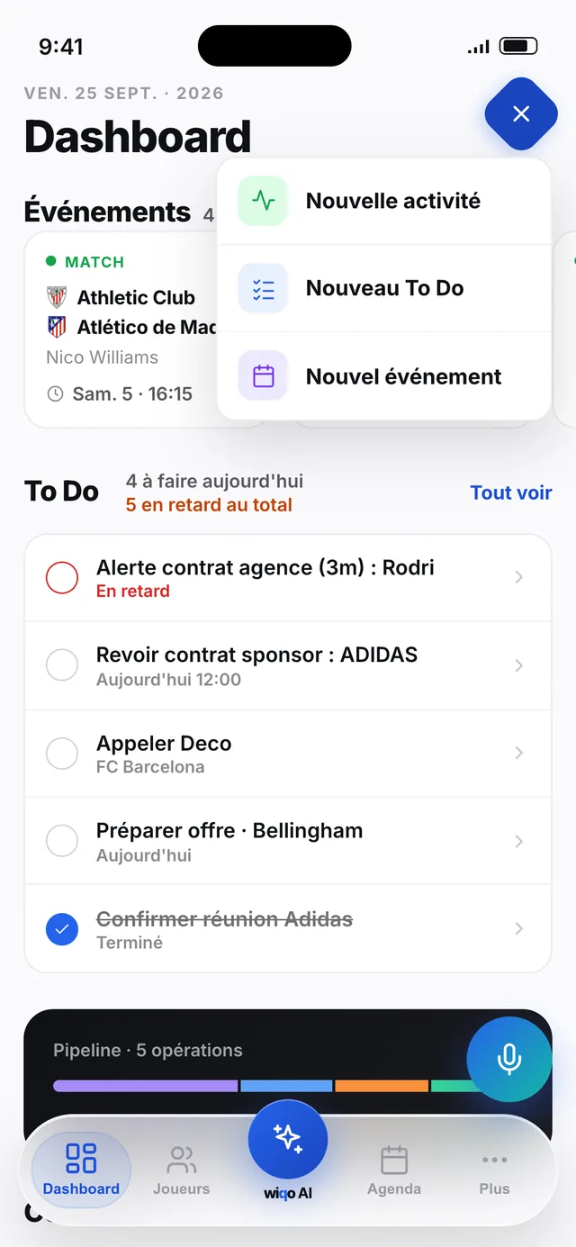Open the Tout voir link
Image resolution: width=576 pixels, height=1247 pixels.
point(511,492)
